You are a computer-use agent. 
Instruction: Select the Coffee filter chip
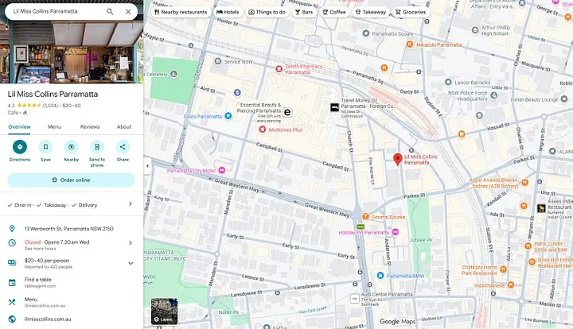pyautogui.click(x=334, y=12)
